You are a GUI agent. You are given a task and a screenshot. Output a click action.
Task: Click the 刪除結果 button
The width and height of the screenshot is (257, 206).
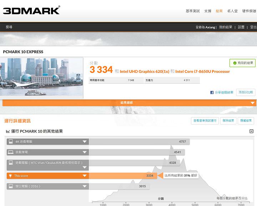[228, 121]
